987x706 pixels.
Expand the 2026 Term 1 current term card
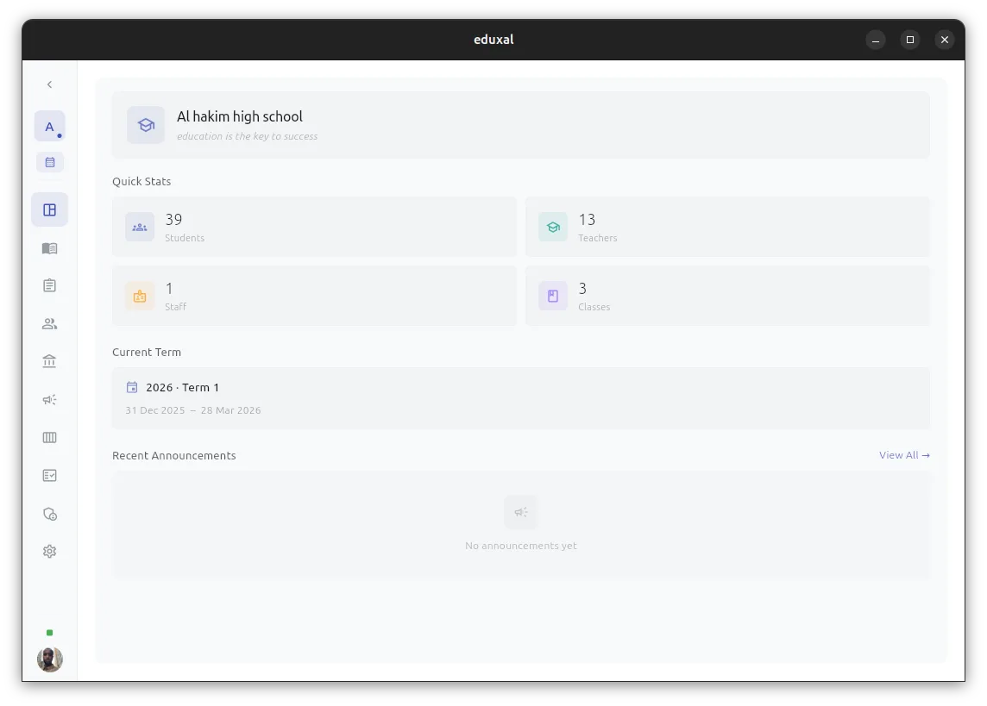521,397
